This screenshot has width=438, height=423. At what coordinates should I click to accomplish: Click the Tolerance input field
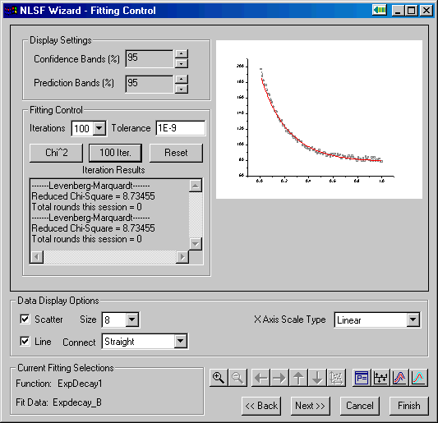pos(181,128)
